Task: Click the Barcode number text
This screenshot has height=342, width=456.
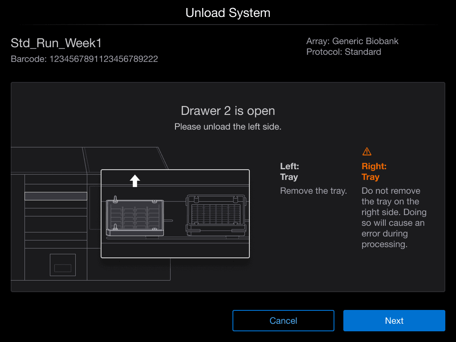Action: click(84, 59)
